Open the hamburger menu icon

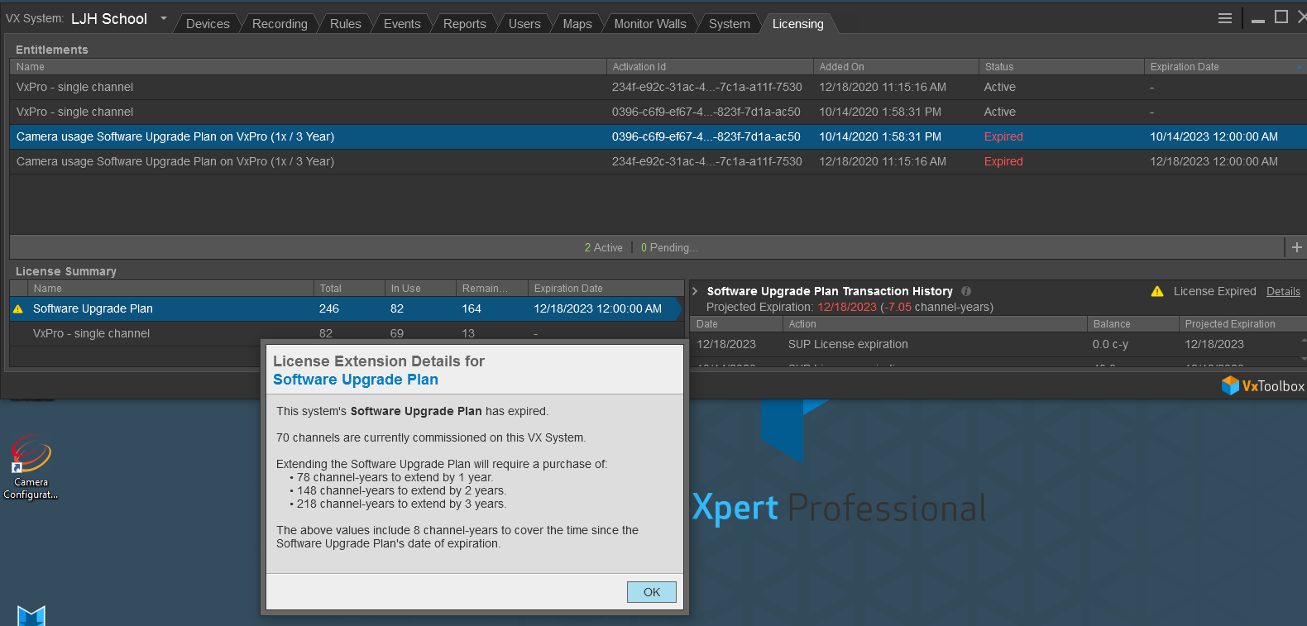(x=1225, y=18)
